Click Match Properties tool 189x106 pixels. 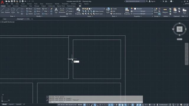[x=127, y=11]
